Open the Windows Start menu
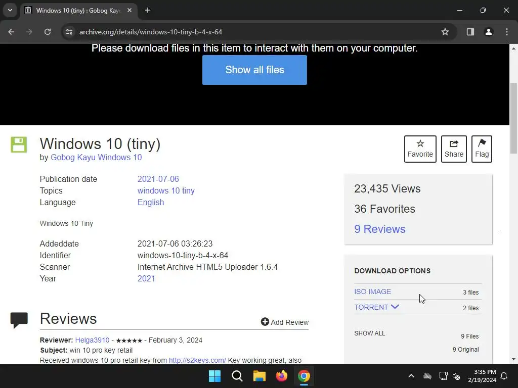Image resolution: width=518 pixels, height=388 pixels. point(214,376)
